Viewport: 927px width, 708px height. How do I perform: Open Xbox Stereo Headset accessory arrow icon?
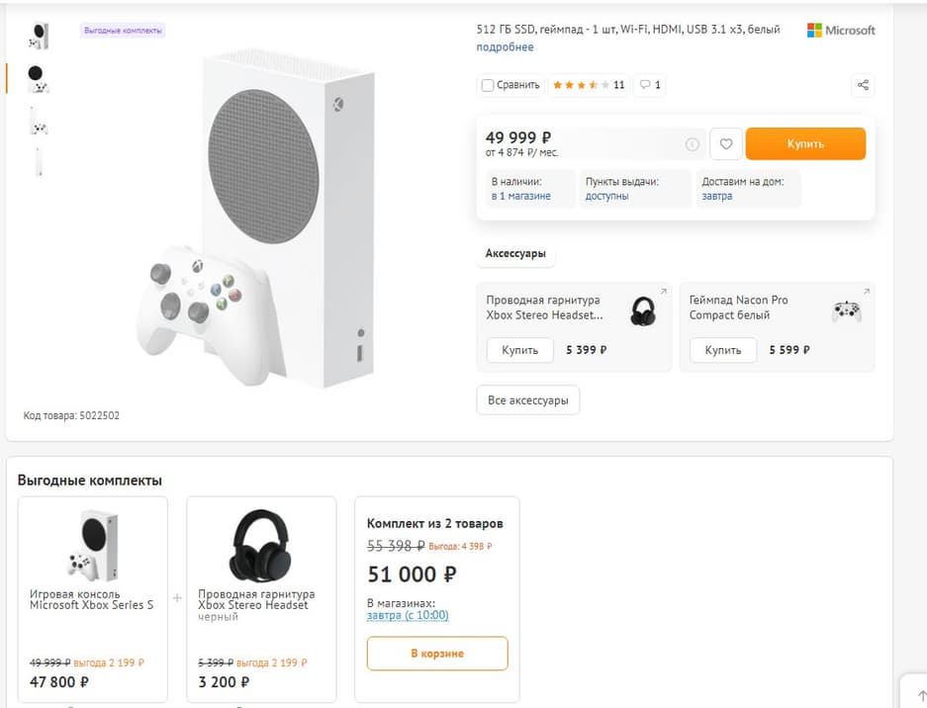tap(664, 292)
